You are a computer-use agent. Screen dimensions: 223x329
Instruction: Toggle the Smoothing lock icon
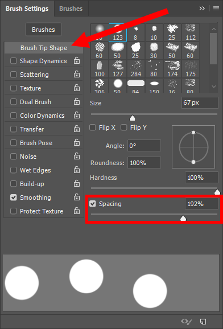coord(77,197)
